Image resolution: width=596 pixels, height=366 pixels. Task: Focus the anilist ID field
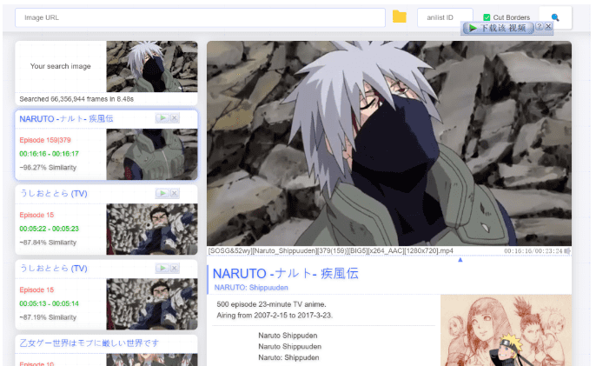point(445,17)
